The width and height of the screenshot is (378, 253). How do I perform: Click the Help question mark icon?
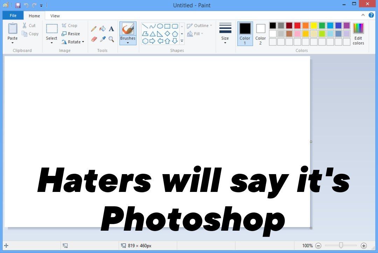371,15
